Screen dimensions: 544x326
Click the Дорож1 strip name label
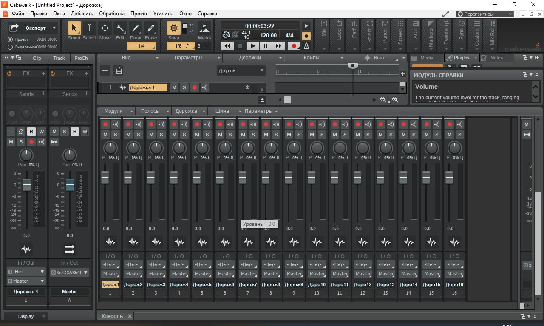click(110, 284)
